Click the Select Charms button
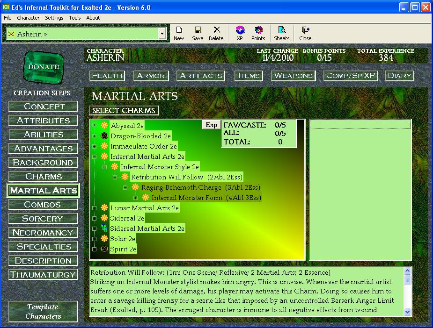Image resolution: width=433 pixels, height=328 pixels. coord(124,111)
